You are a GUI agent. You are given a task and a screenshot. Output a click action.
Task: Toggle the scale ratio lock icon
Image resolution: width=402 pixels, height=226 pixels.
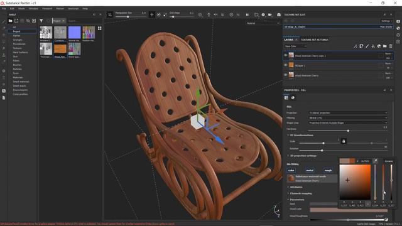point(344,141)
